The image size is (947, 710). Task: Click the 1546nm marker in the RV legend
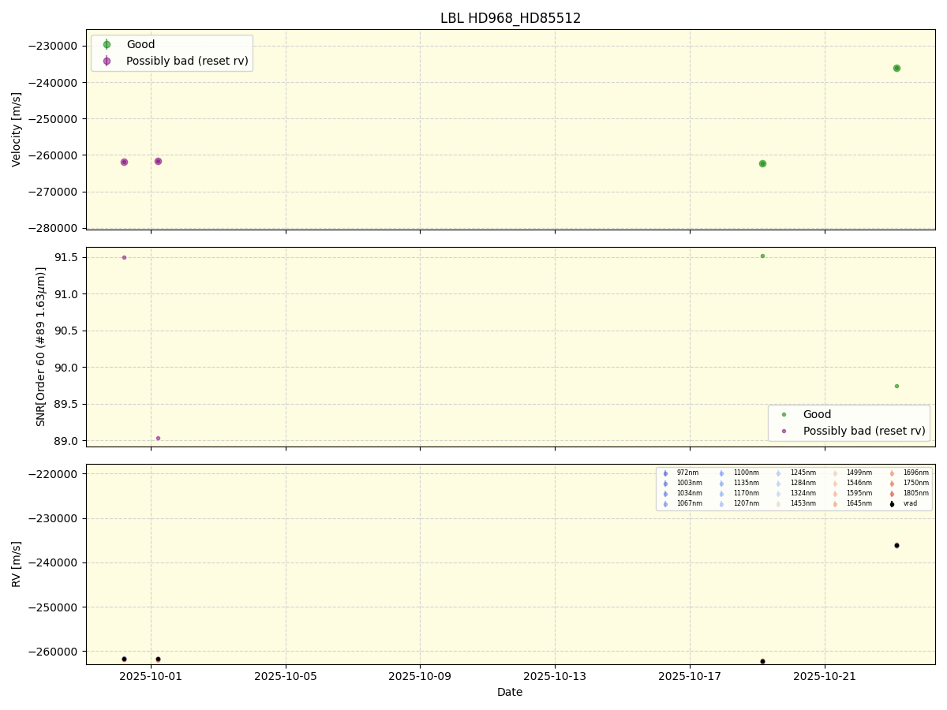[835, 484]
